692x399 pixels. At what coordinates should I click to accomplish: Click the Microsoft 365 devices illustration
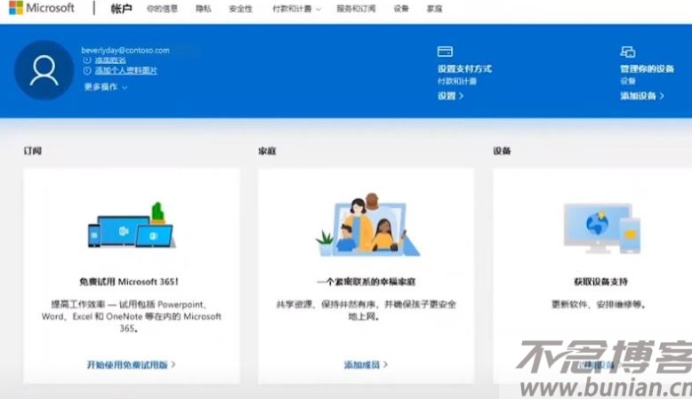click(132, 226)
